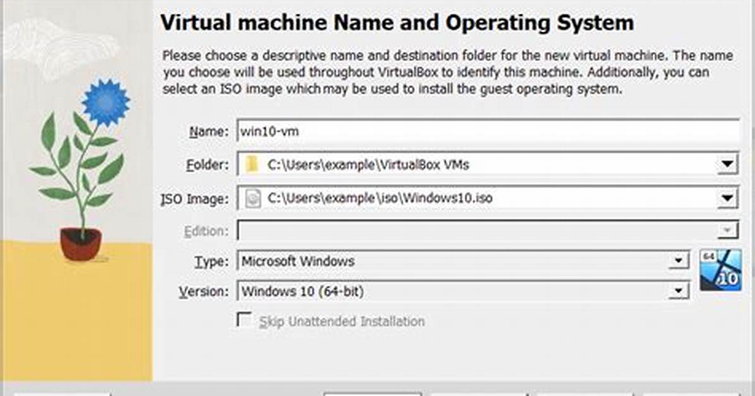Open the ISO Image dropdown arrow
The width and height of the screenshot is (755, 396).
[x=727, y=198]
